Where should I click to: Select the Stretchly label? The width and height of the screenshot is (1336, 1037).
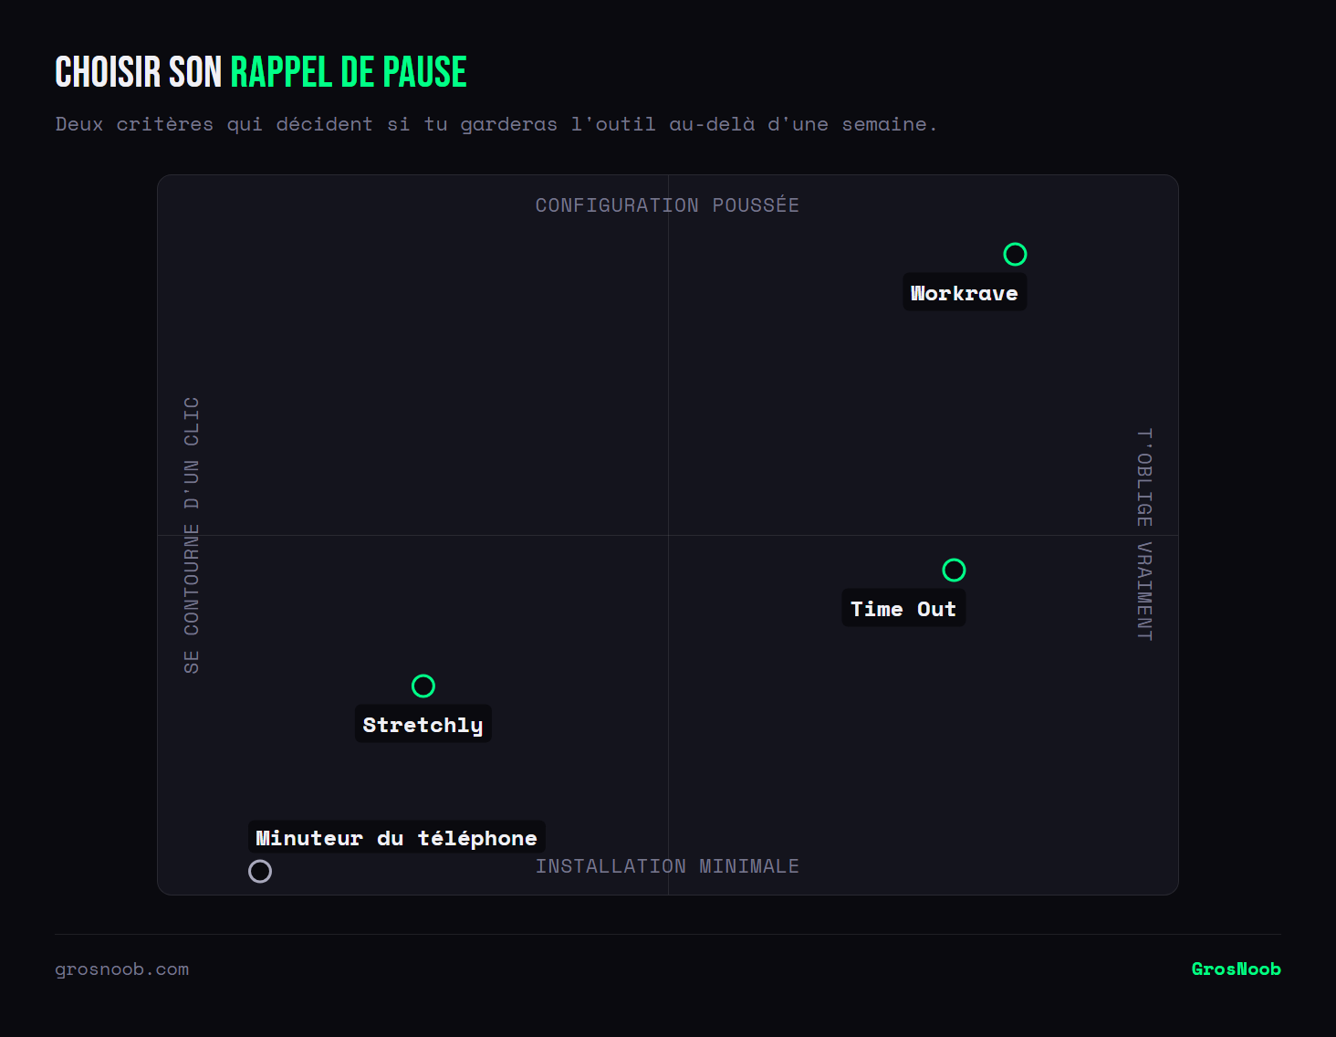423,725
